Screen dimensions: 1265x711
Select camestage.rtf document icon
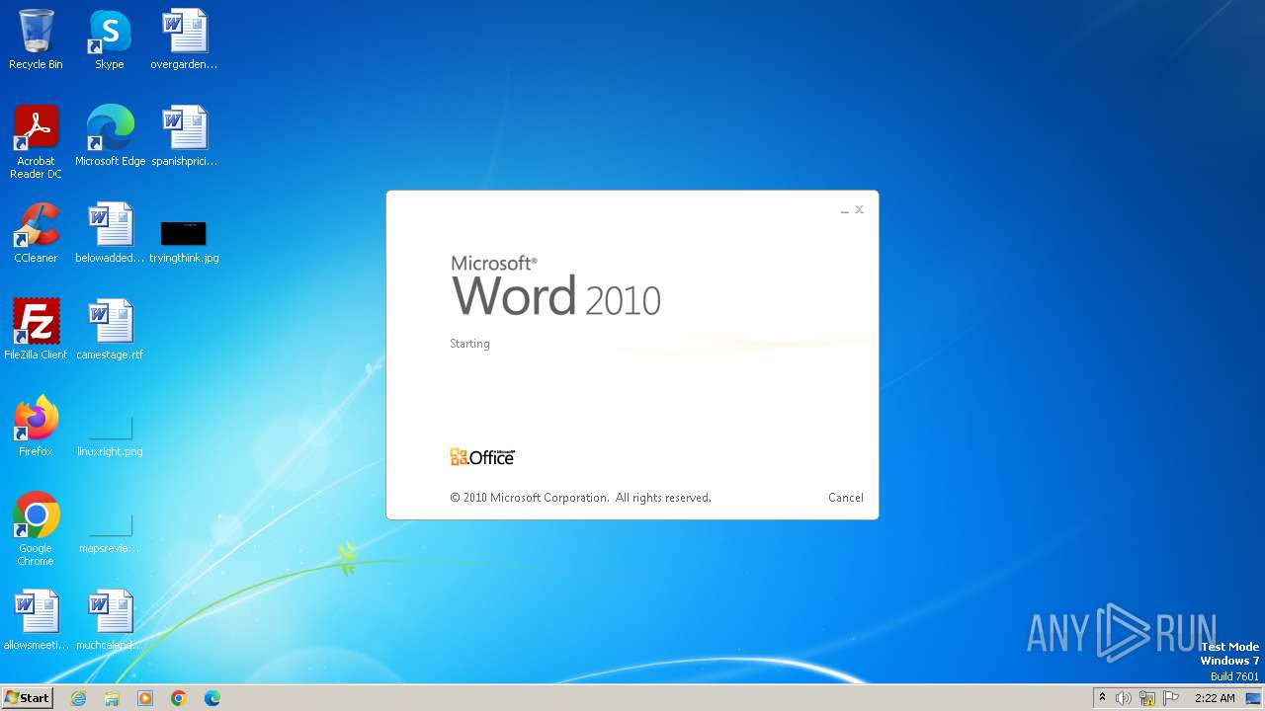pos(110,330)
